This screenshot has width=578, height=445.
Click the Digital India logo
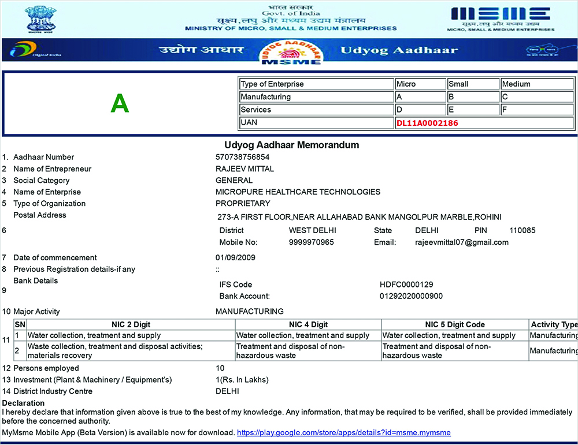(x=35, y=50)
